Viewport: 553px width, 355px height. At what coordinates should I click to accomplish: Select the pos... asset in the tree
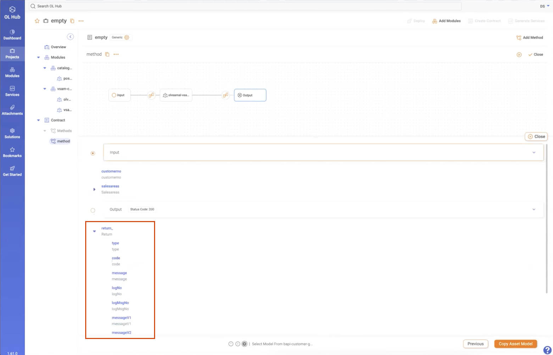[x=64, y=79]
